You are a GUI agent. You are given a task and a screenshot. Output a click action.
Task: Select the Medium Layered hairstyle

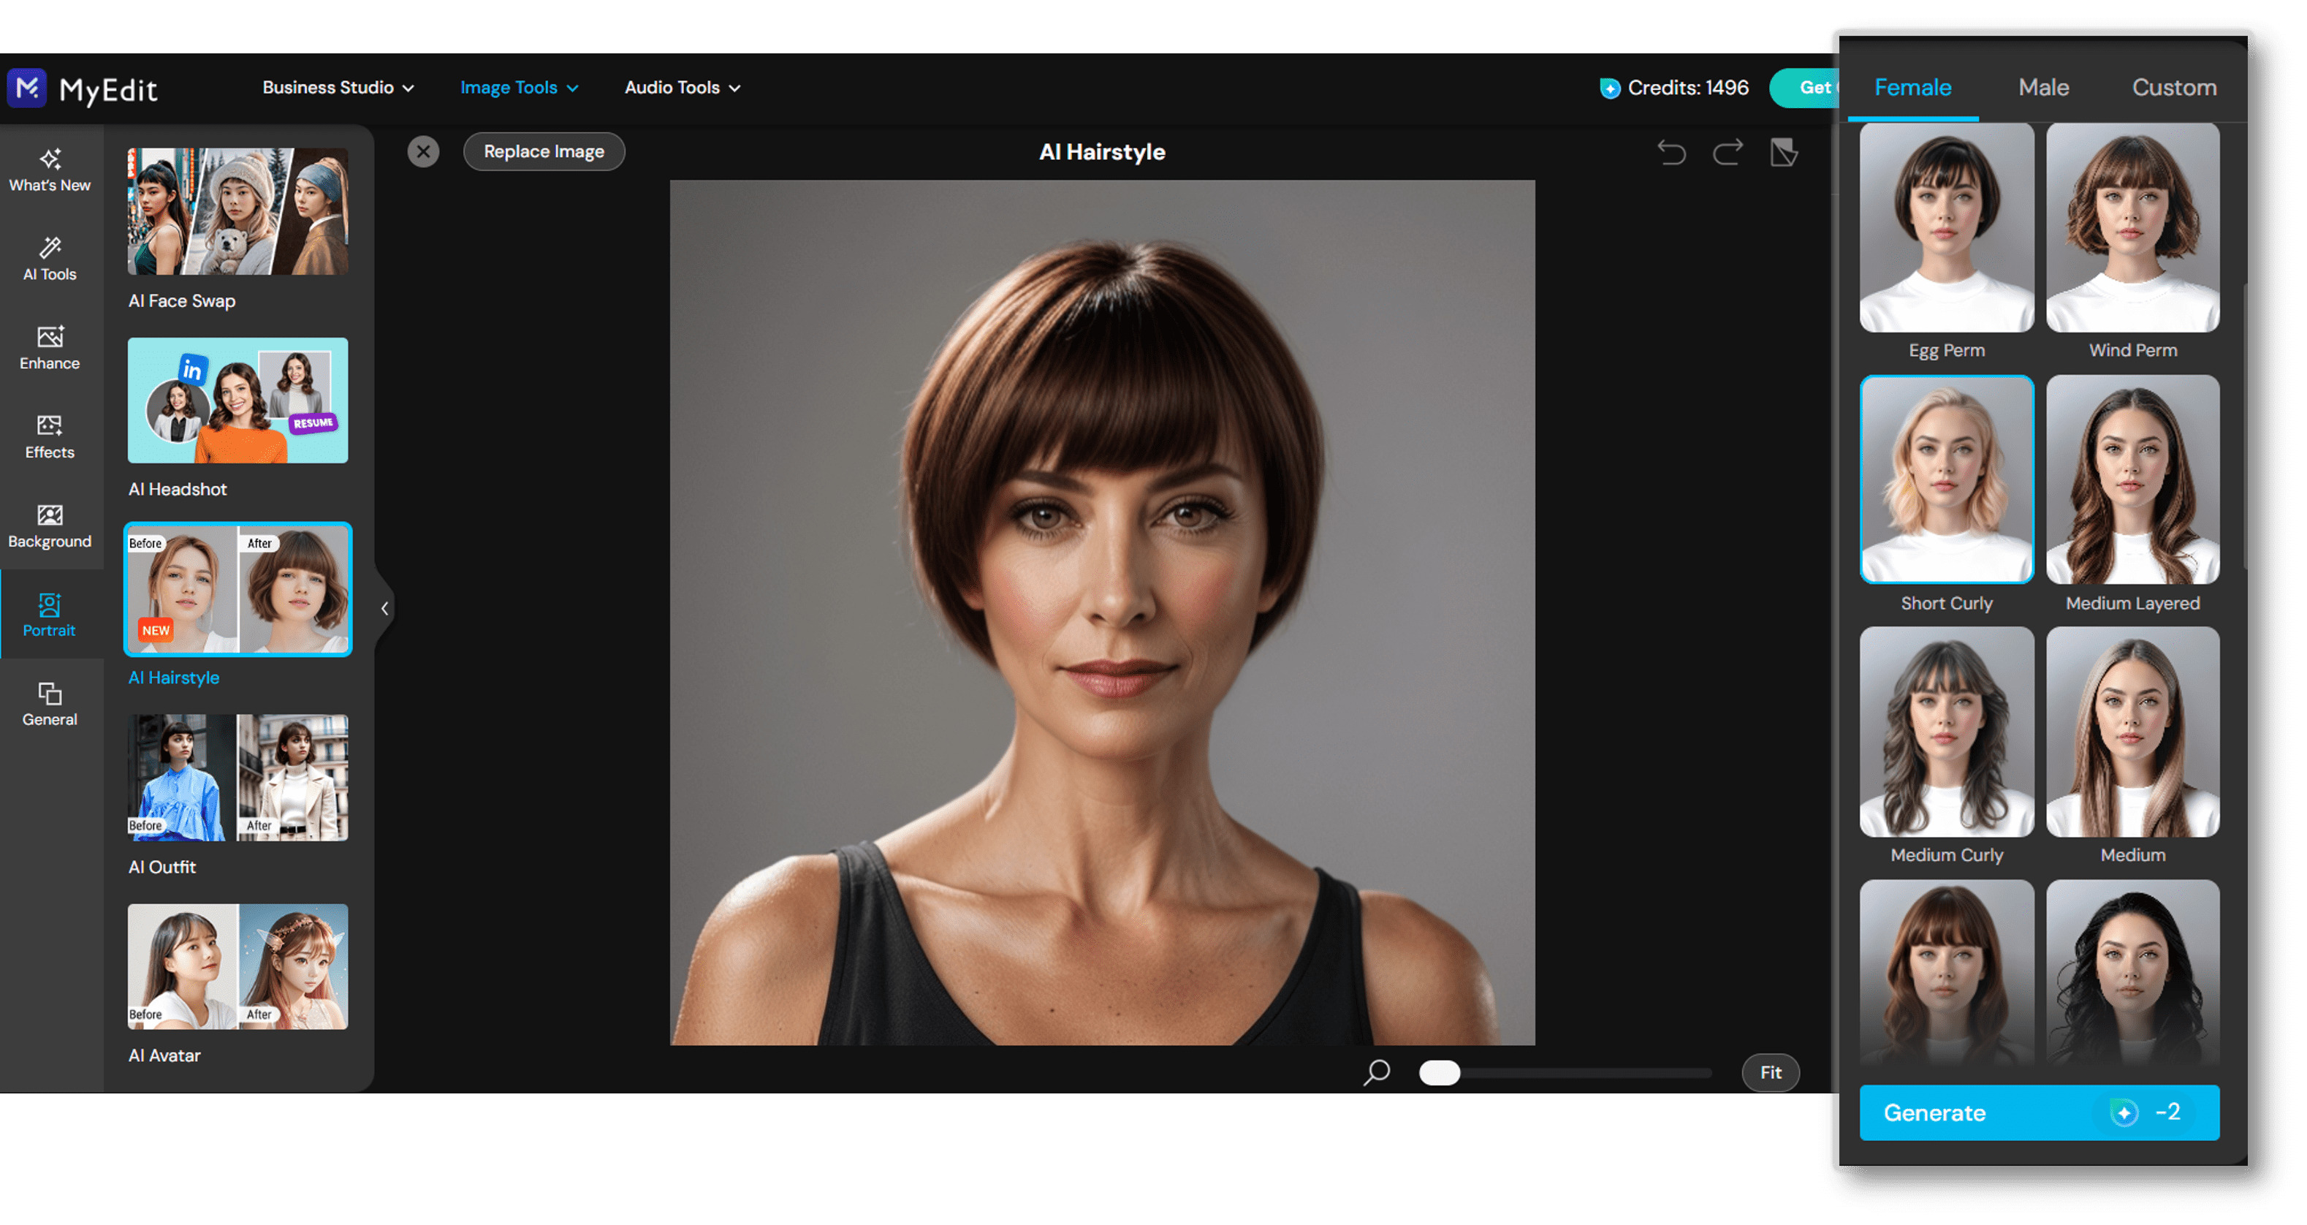pos(2133,481)
